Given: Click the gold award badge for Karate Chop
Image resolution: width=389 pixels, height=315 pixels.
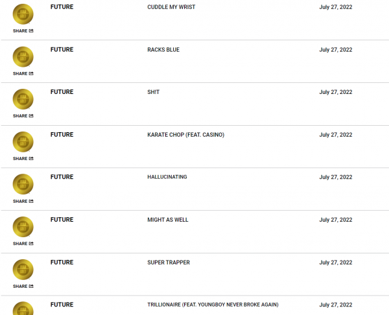Looking at the screenshot, I should 23,142.
